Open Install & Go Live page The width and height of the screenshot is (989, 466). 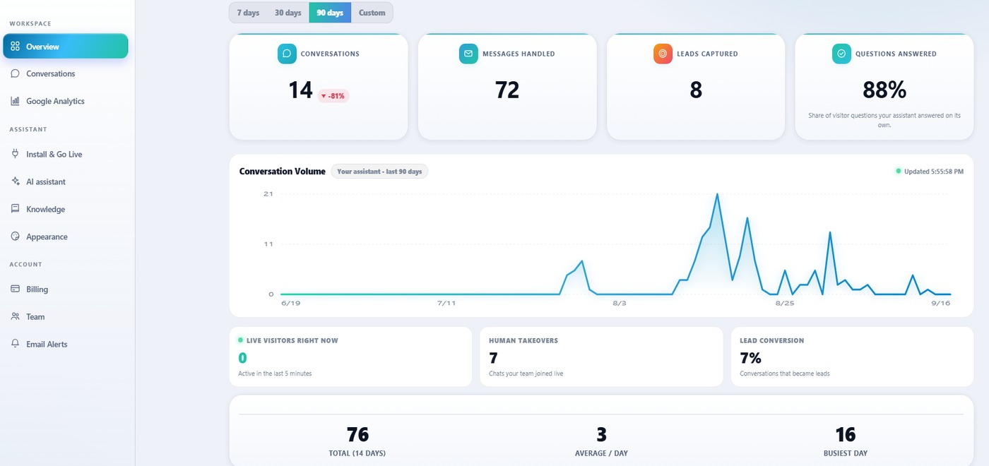(66, 154)
